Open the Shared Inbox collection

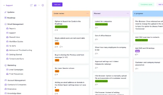coord(14,37)
